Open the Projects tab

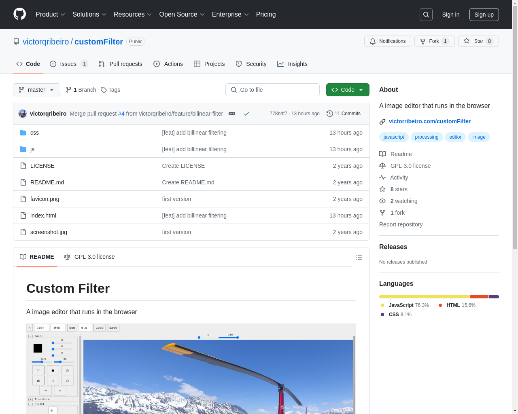pyautogui.click(x=209, y=64)
